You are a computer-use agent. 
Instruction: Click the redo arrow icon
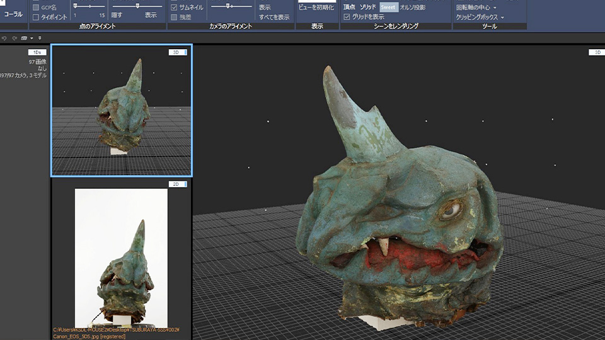[x=14, y=38]
